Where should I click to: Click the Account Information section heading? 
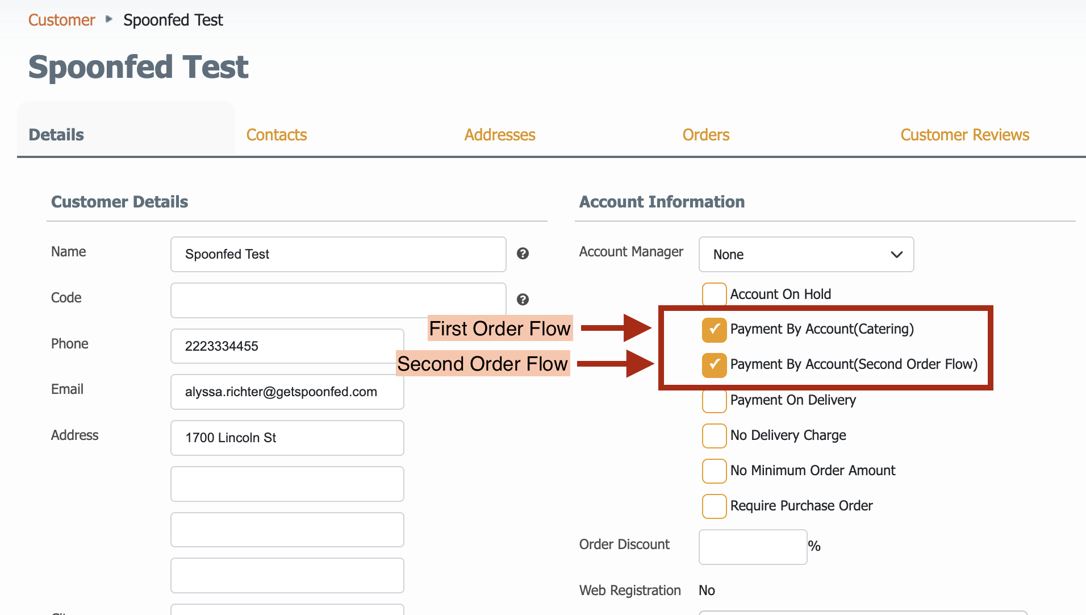(x=662, y=202)
